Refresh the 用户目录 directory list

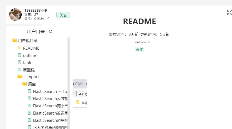51,31
